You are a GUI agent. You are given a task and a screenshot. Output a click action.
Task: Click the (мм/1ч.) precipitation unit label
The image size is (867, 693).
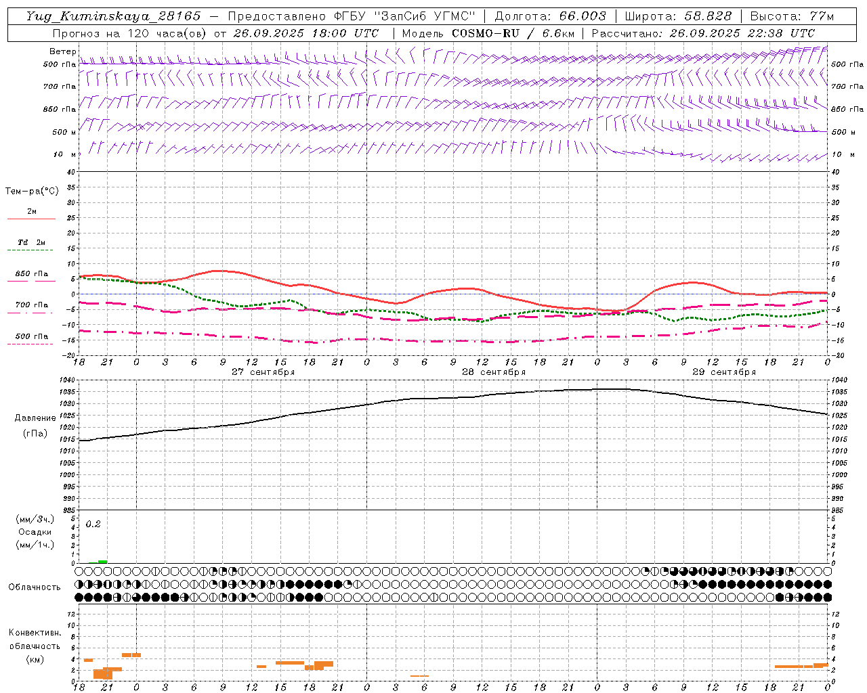pos(35,545)
